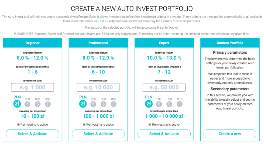Choose USD dollar icon in Beginner portfolio
The height and width of the screenshot is (144, 264).
(37, 104)
